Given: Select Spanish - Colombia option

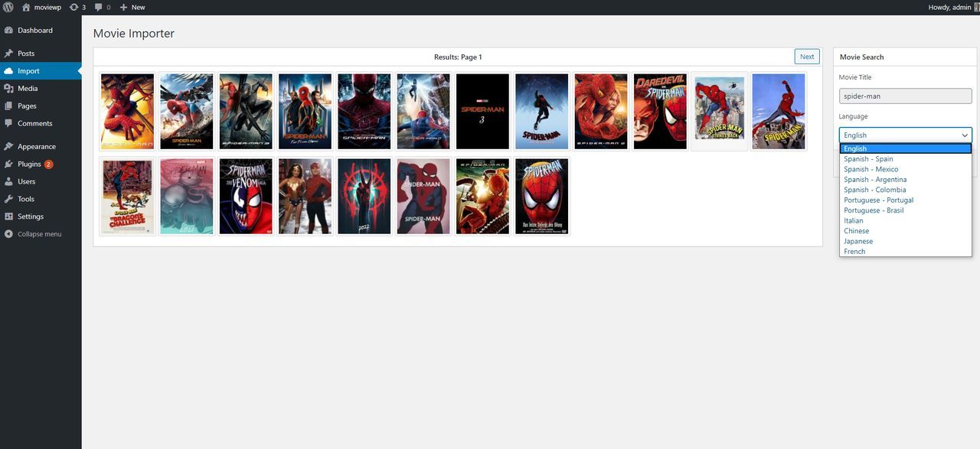Looking at the screenshot, I should pos(906,190).
